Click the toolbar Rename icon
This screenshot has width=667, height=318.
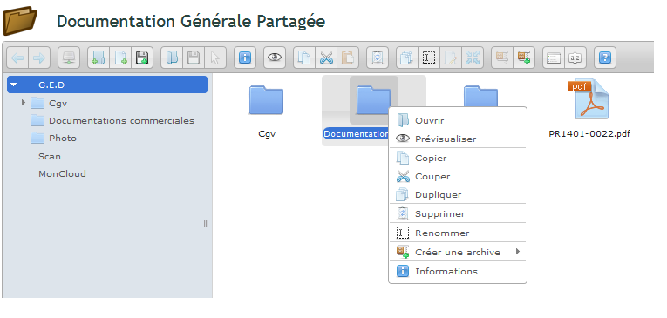[x=429, y=58]
